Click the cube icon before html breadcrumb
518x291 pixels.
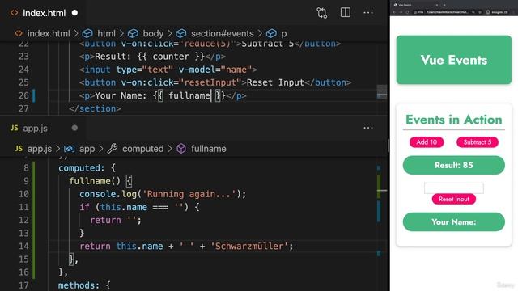click(87, 33)
